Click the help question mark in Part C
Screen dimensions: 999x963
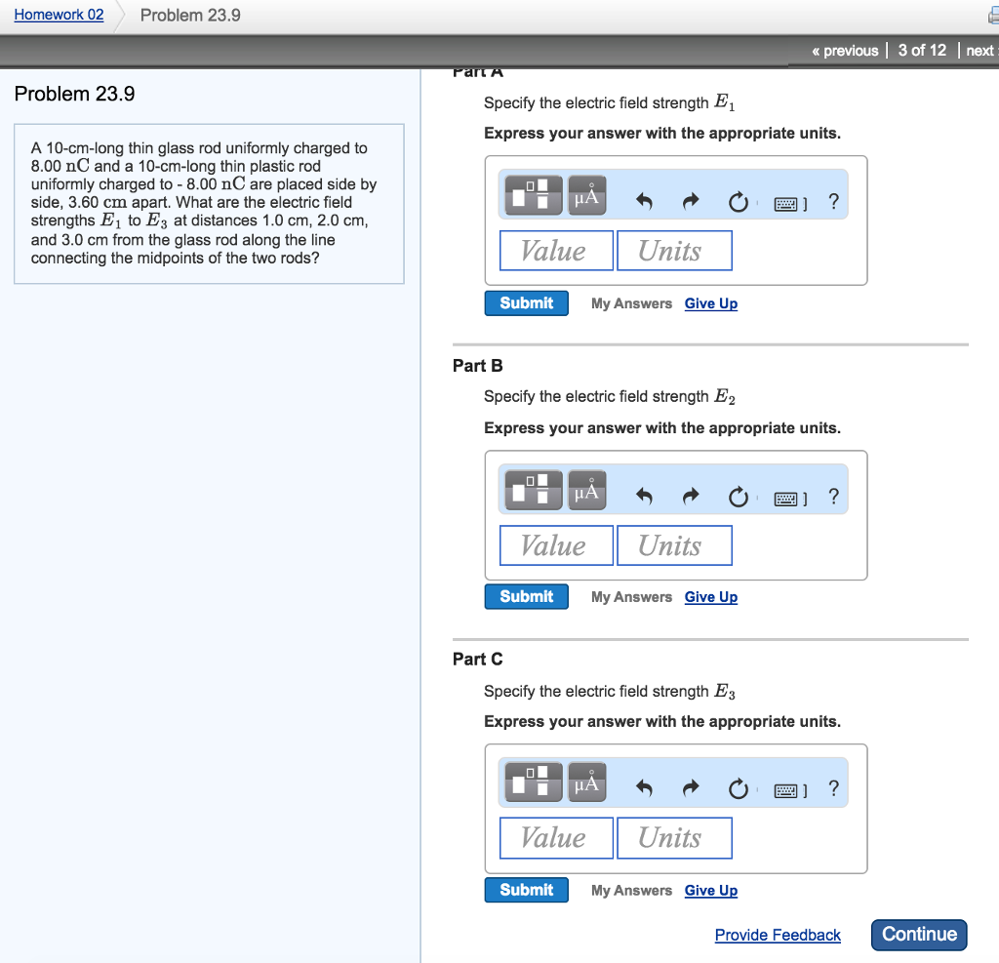(833, 788)
